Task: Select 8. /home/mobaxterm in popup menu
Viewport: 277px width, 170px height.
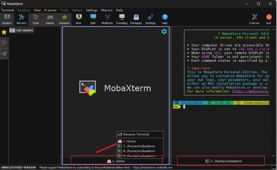Action: pos(140,151)
